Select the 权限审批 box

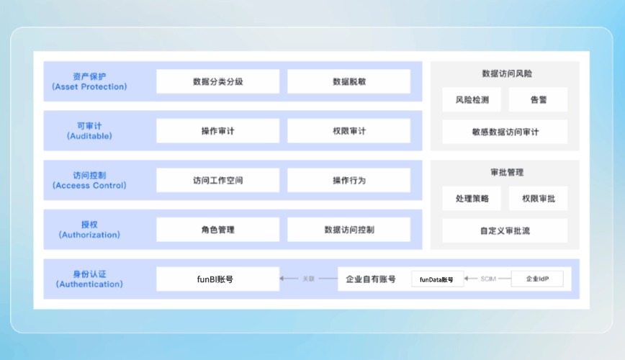[538, 198]
